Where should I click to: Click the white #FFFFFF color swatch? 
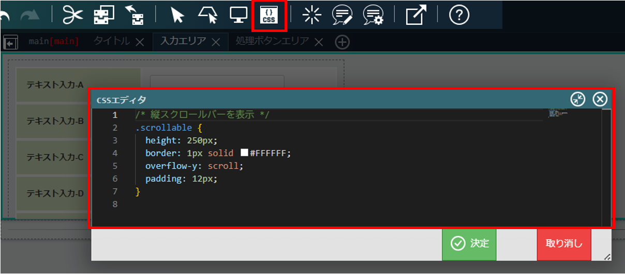244,153
